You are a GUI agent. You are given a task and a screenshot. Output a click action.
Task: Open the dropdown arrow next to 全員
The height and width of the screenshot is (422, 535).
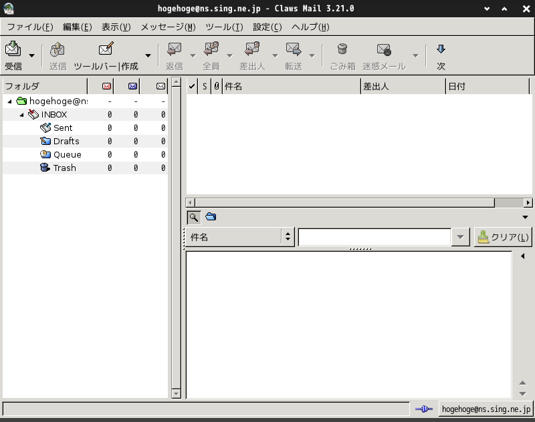click(x=229, y=55)
